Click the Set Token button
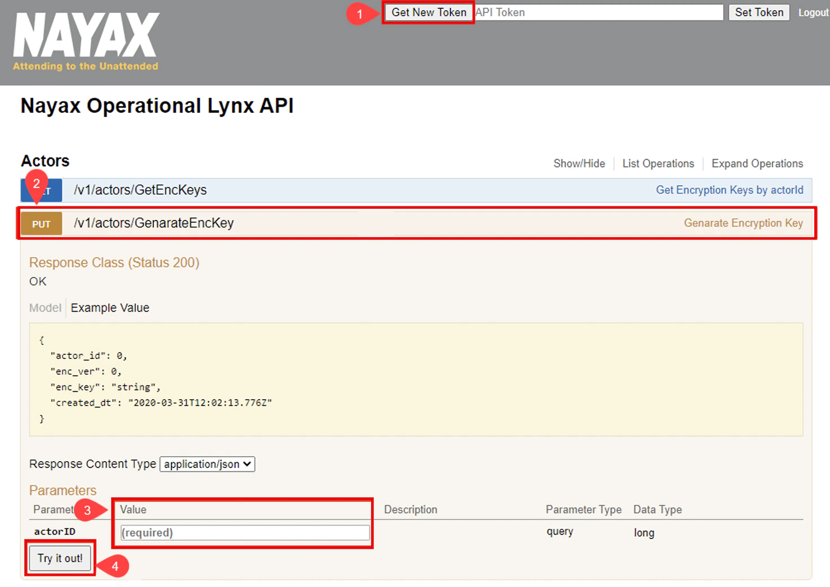This screenshot has height=587, width=830. point(759,12)
